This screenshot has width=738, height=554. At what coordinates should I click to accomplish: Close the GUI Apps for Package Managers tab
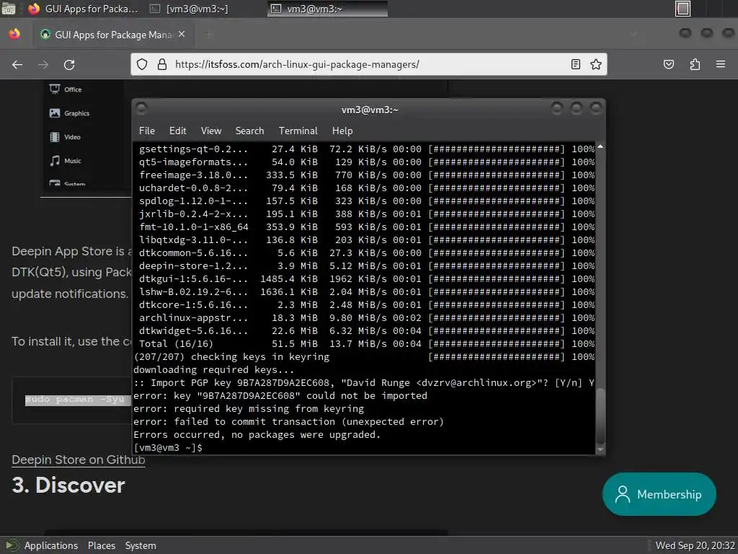[182, 35]
